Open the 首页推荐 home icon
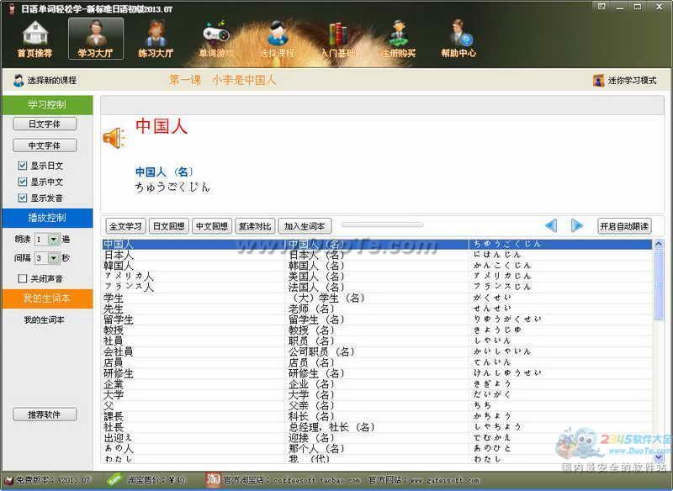This screenshot has width=673, height=491. (34, 39)
